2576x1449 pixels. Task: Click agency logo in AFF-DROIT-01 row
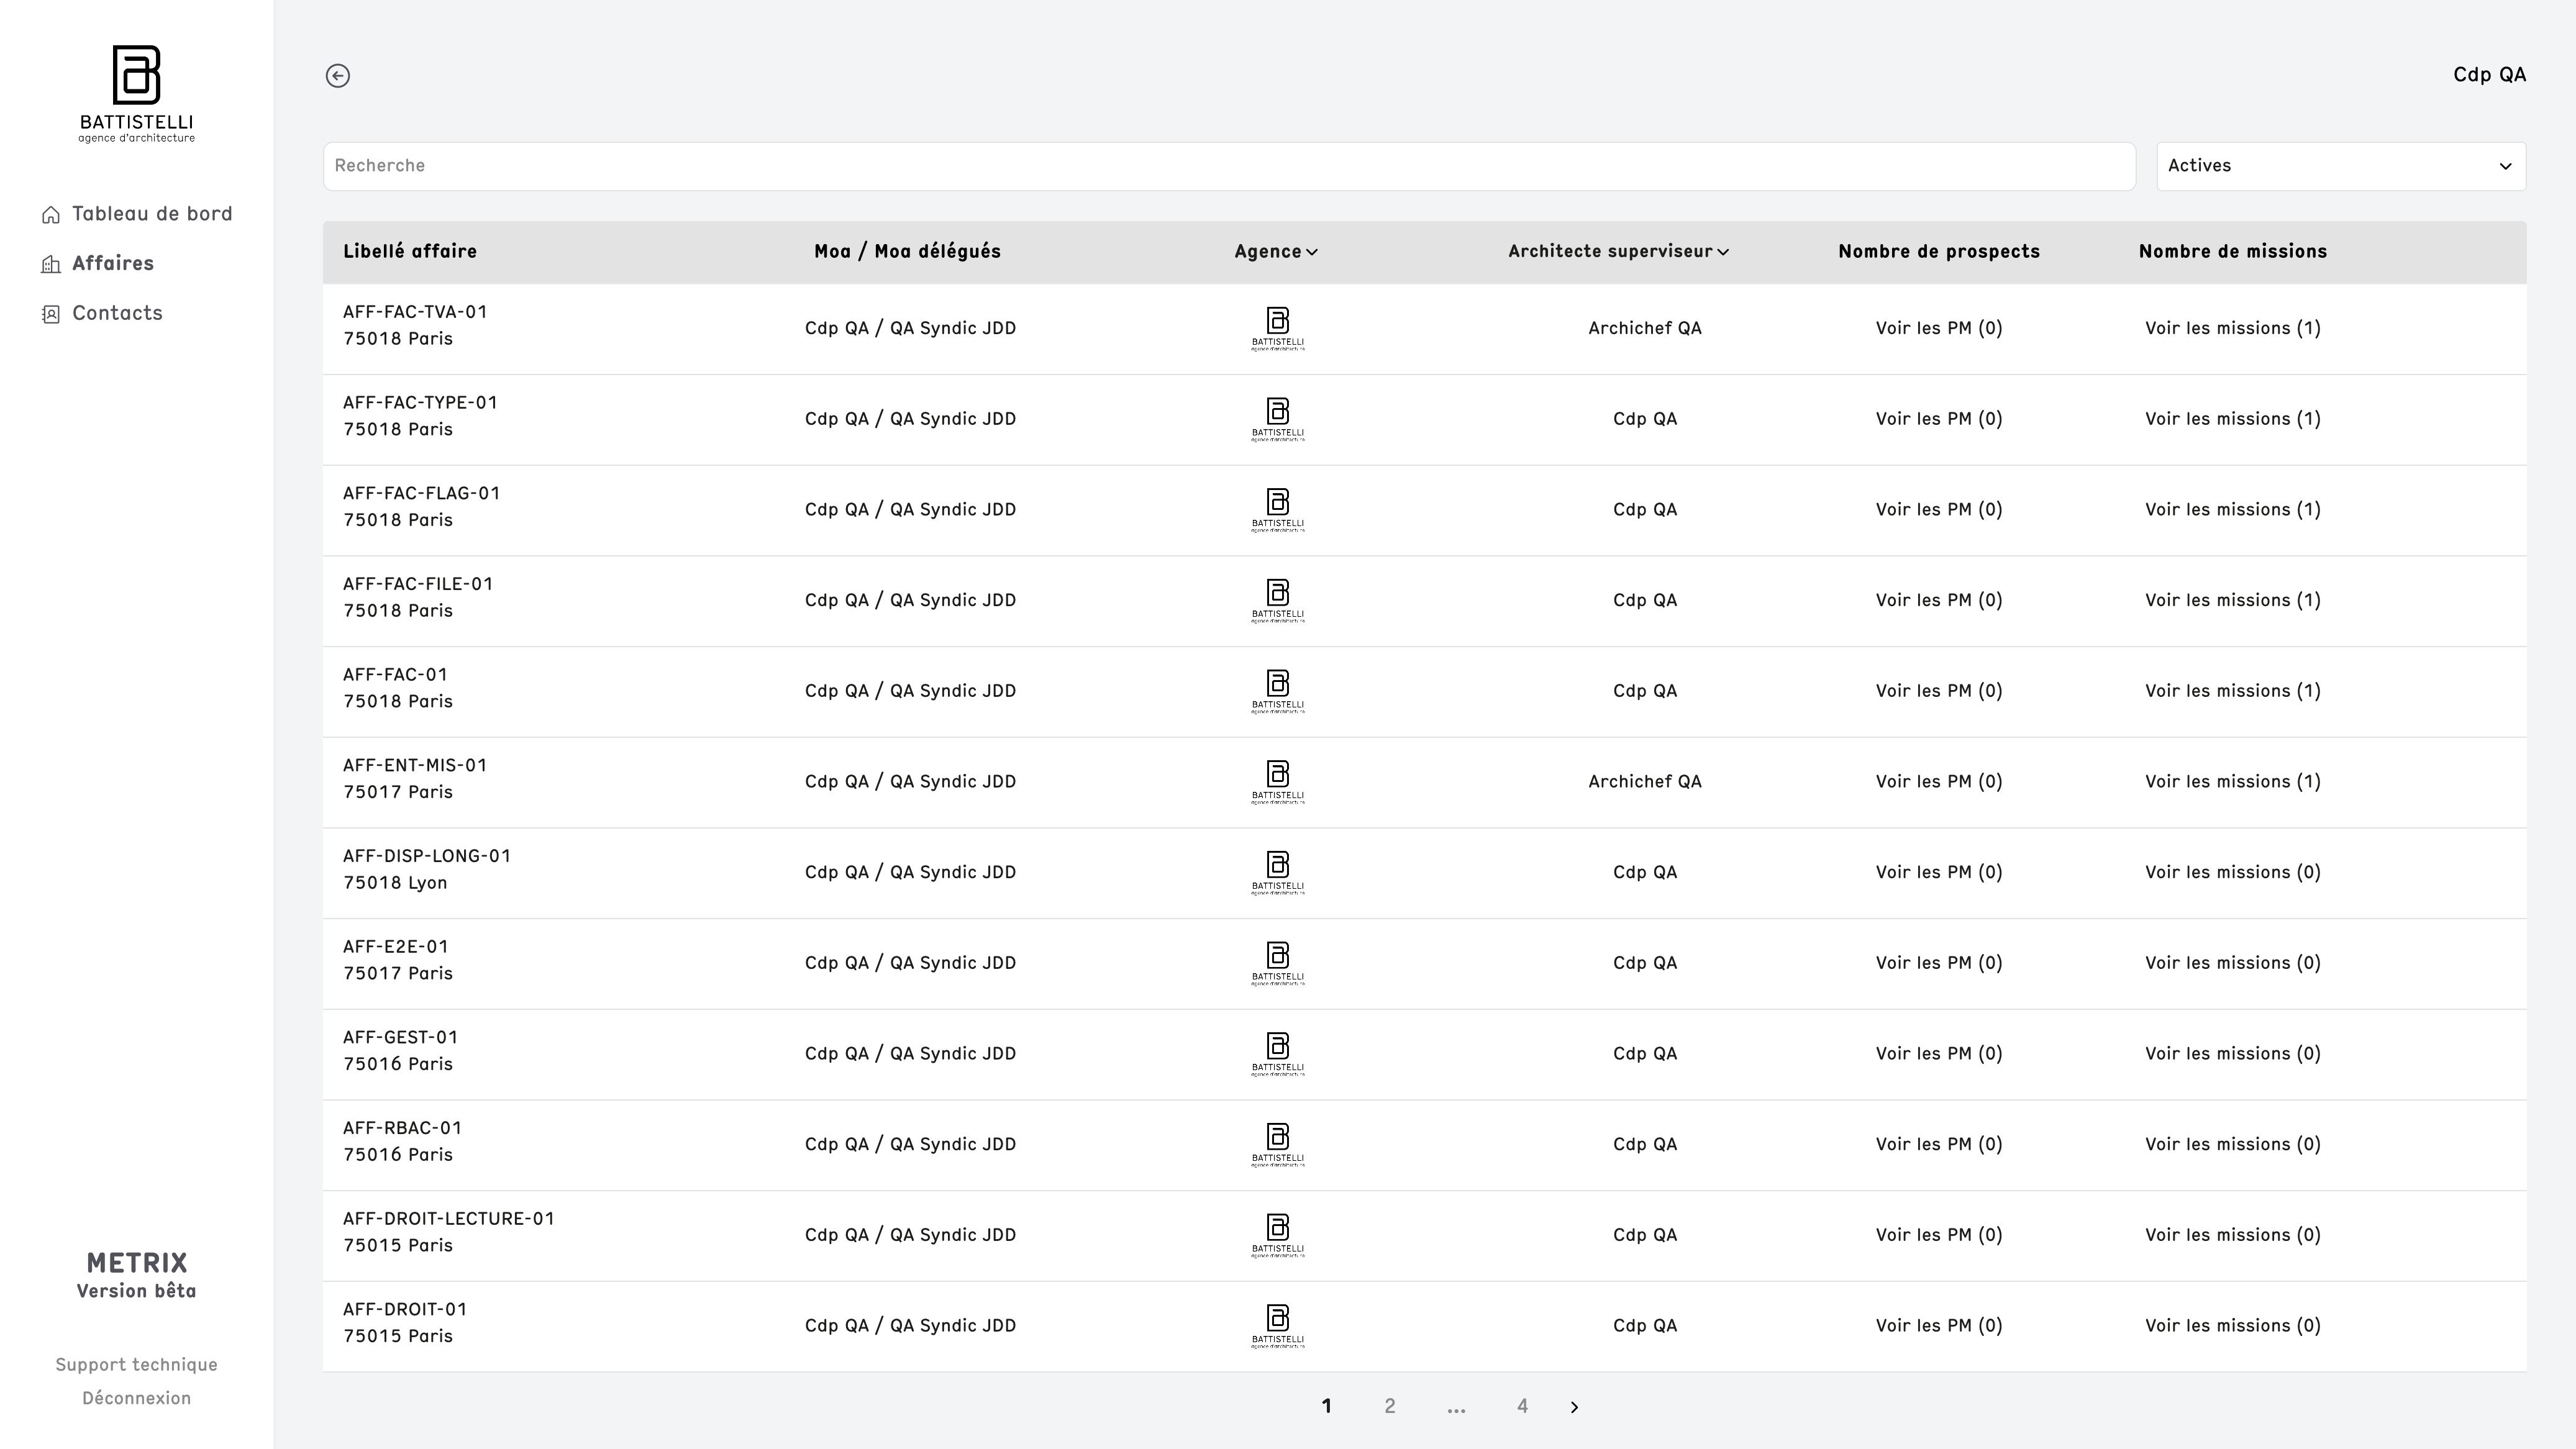1278,1326
